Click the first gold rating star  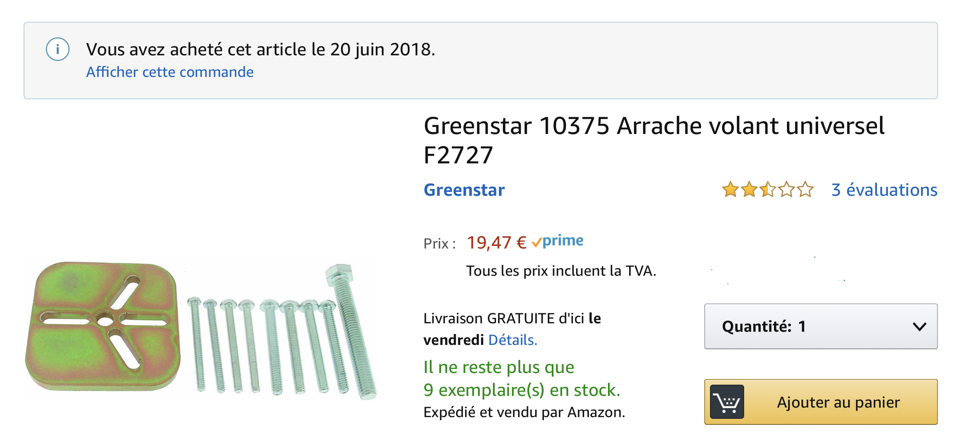(730, 190)
